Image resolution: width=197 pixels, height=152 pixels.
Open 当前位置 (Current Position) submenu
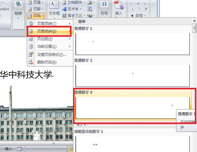point(49,46)
